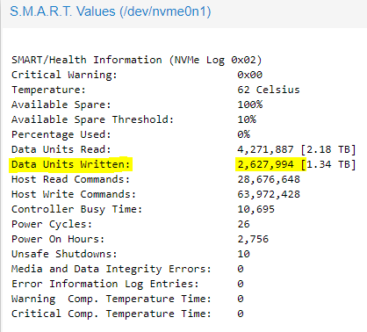This screenshot has height=332, width=367.
Task: Select the Available Spare Threshold label
Action: pos(92,119)
